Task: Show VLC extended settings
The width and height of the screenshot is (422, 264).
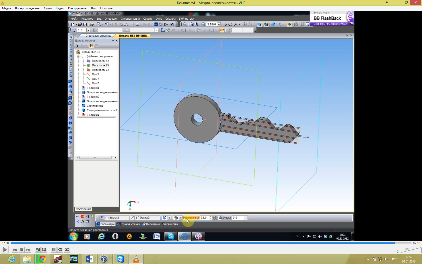Action: [x=44, y=250]
